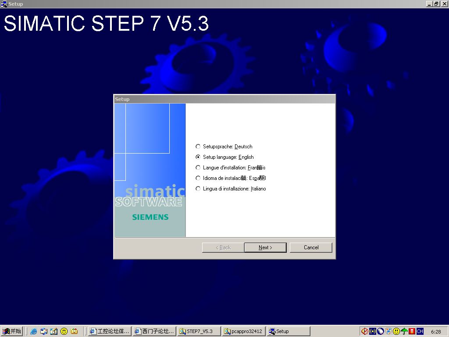This screenshot has height=337, width=449.
Task: Click the shield-like tray icon
Action: coord(388,332)
